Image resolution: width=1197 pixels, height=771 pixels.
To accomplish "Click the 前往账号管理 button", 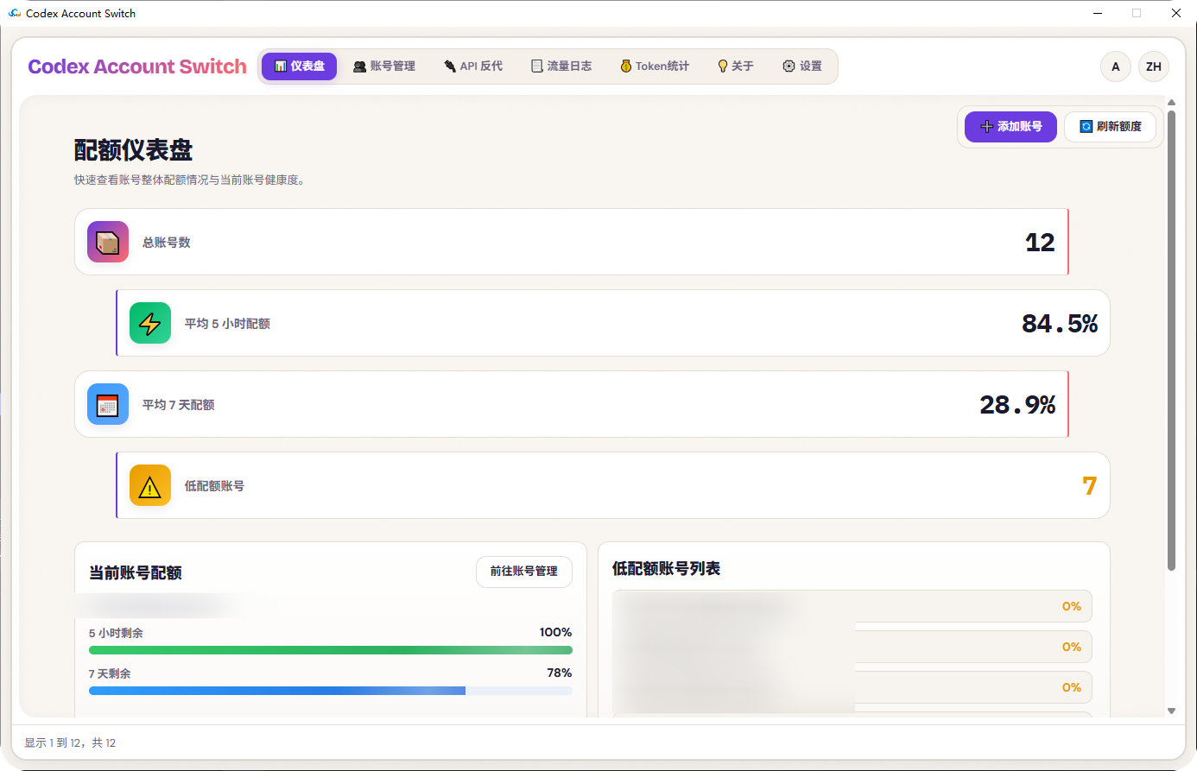I will pos(524,572).
